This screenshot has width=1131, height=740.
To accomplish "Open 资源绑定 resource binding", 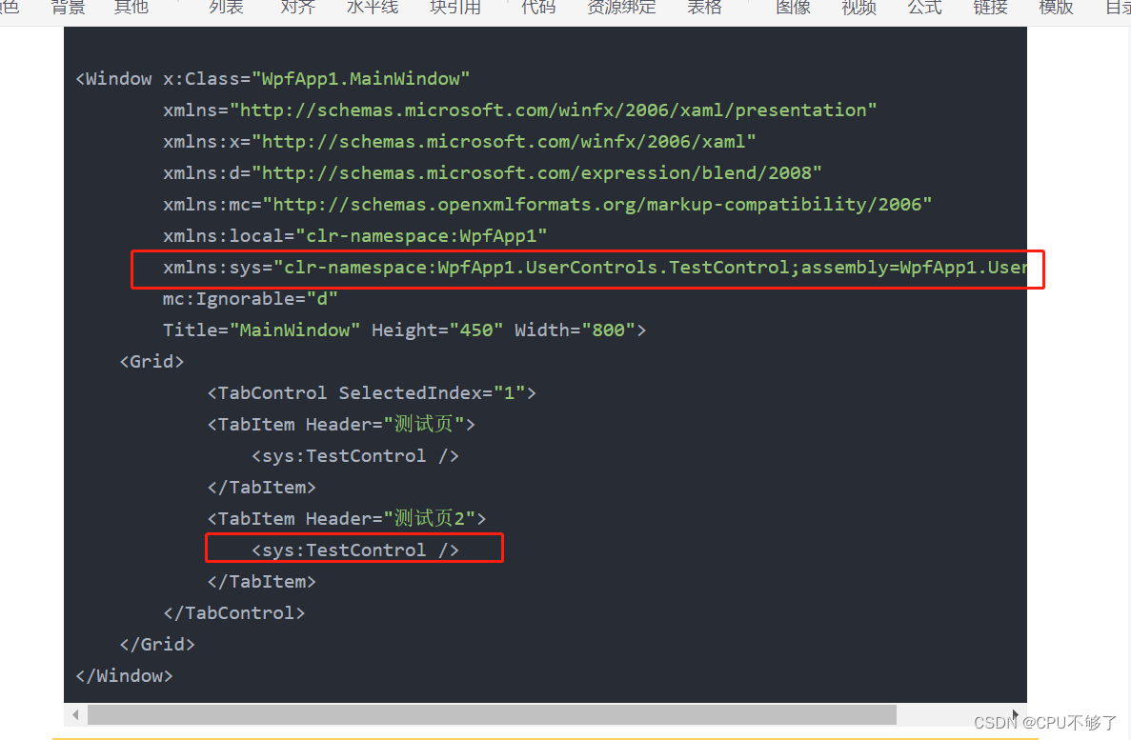I will point(622,8).
